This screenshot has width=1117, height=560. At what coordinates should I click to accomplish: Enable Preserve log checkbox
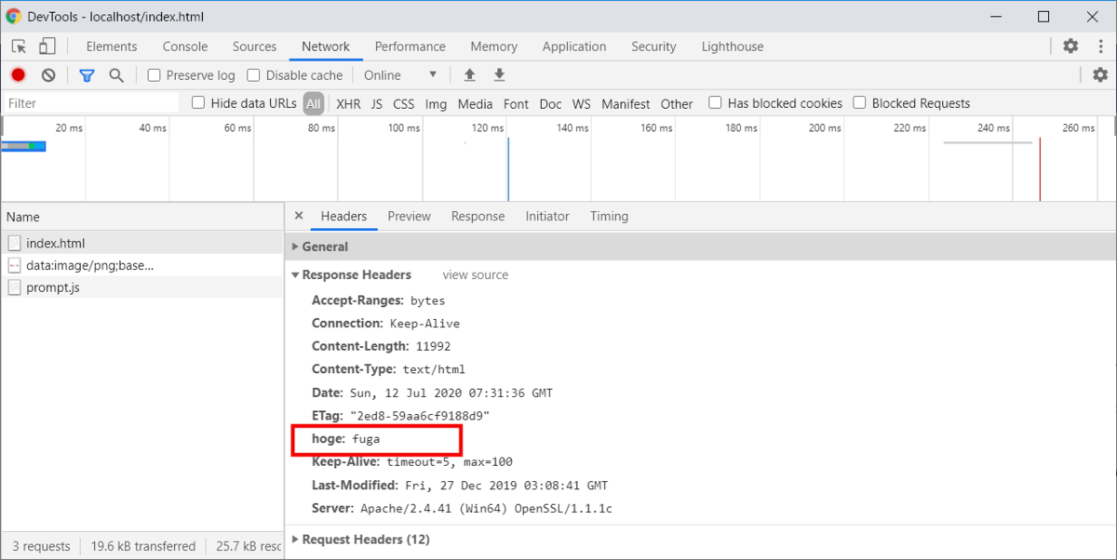[155, 75]
